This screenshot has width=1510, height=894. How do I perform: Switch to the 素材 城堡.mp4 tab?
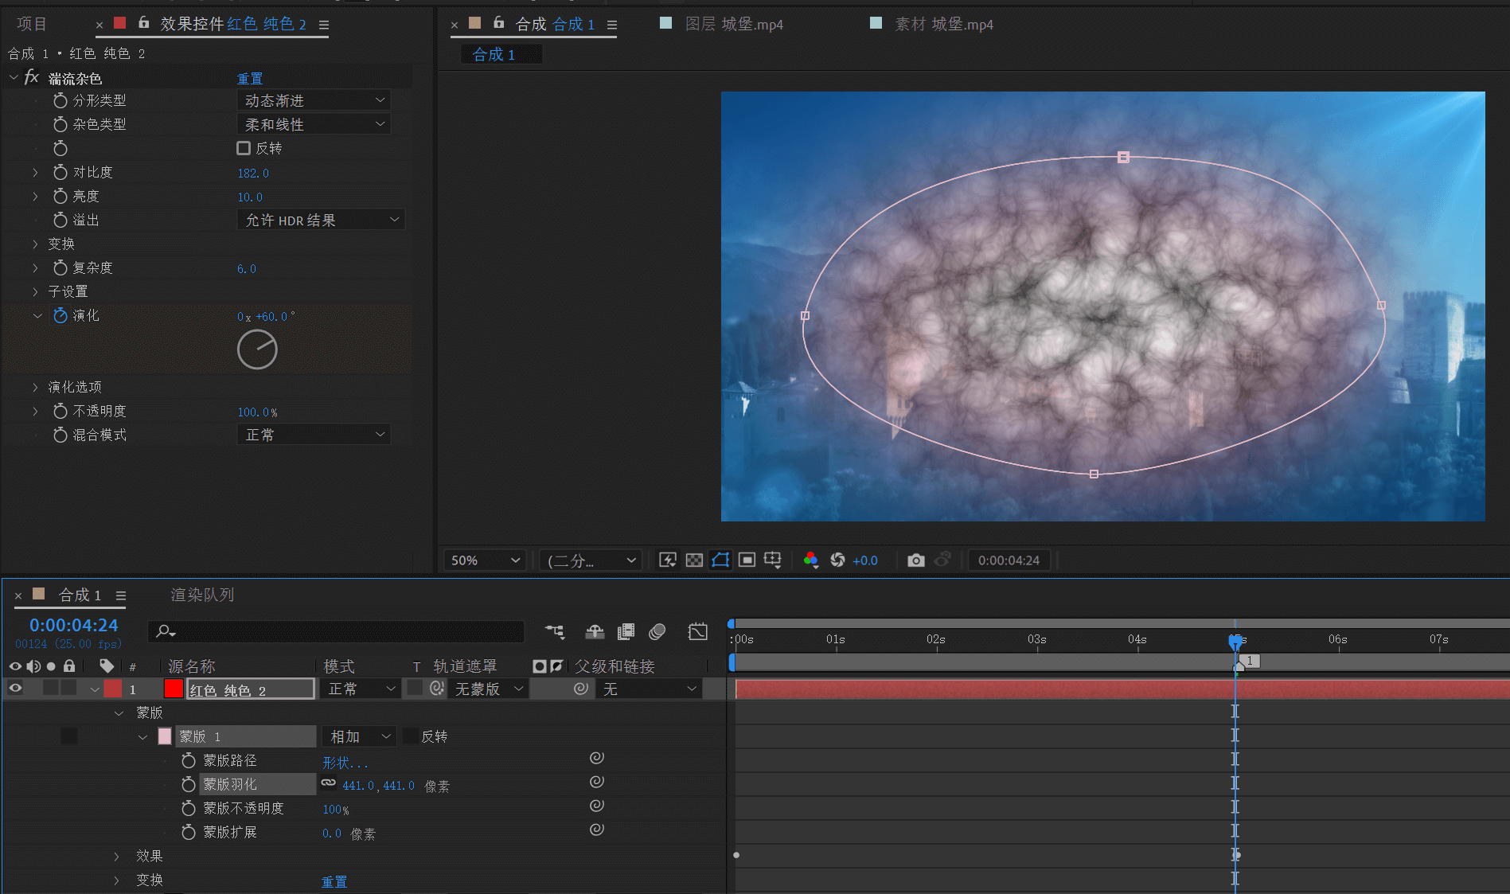pos(943,24)
